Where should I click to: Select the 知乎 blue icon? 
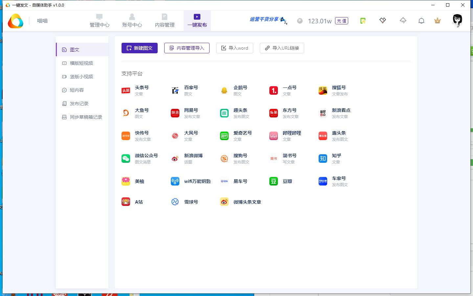click(323, 159)
